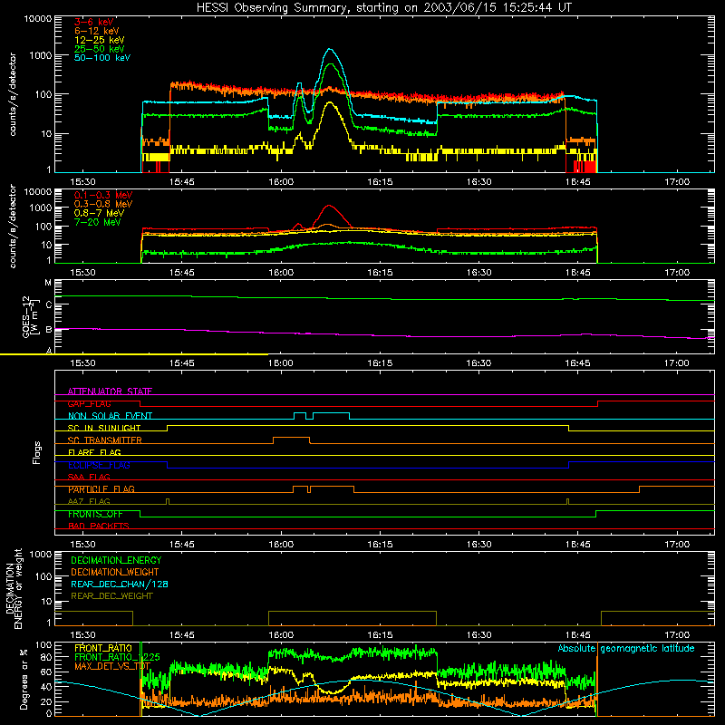Select the M class tick label on GOES plot
Viewport: 725px width, 725px height.
48,283
